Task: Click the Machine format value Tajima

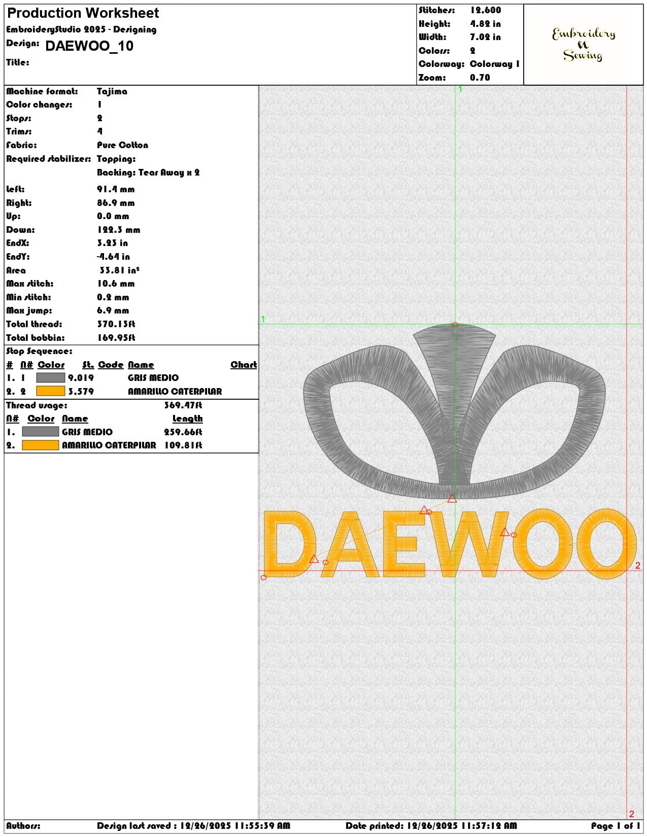Action: 112,91
